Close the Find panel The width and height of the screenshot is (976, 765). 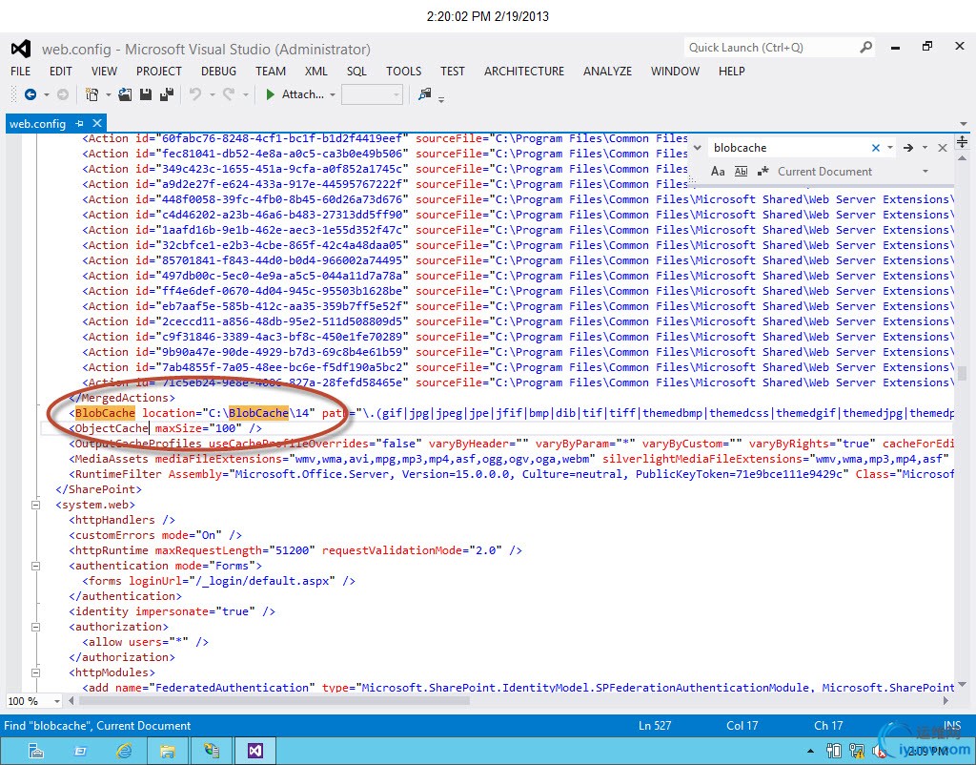943,148
